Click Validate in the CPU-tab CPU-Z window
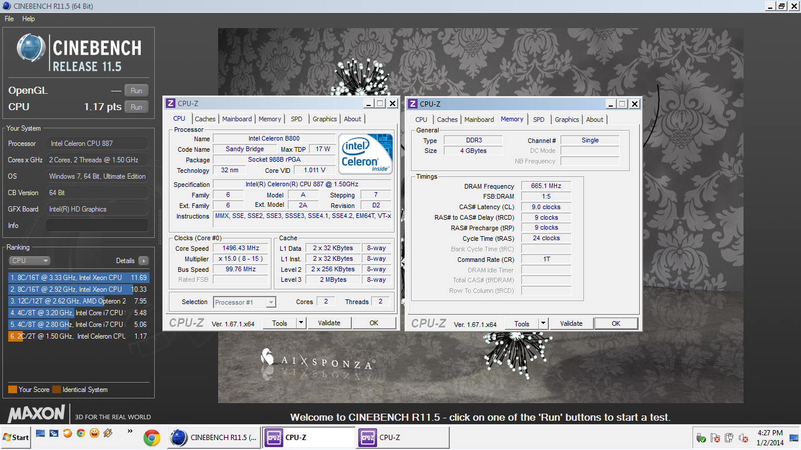The height and width of the screenshot is (450, 801). click(x=329, y=323)
